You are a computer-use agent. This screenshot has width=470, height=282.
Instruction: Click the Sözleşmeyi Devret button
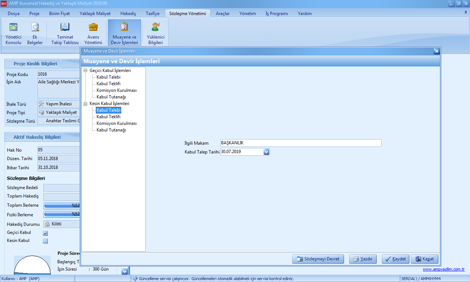[x=318, y=259]
